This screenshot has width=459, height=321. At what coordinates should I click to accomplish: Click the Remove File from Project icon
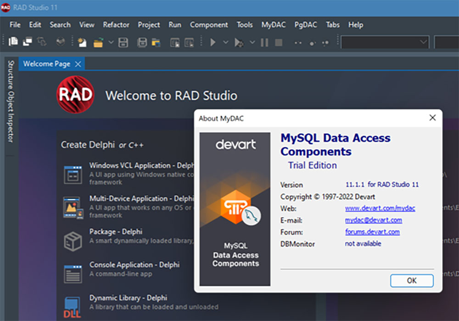[189, 42]
